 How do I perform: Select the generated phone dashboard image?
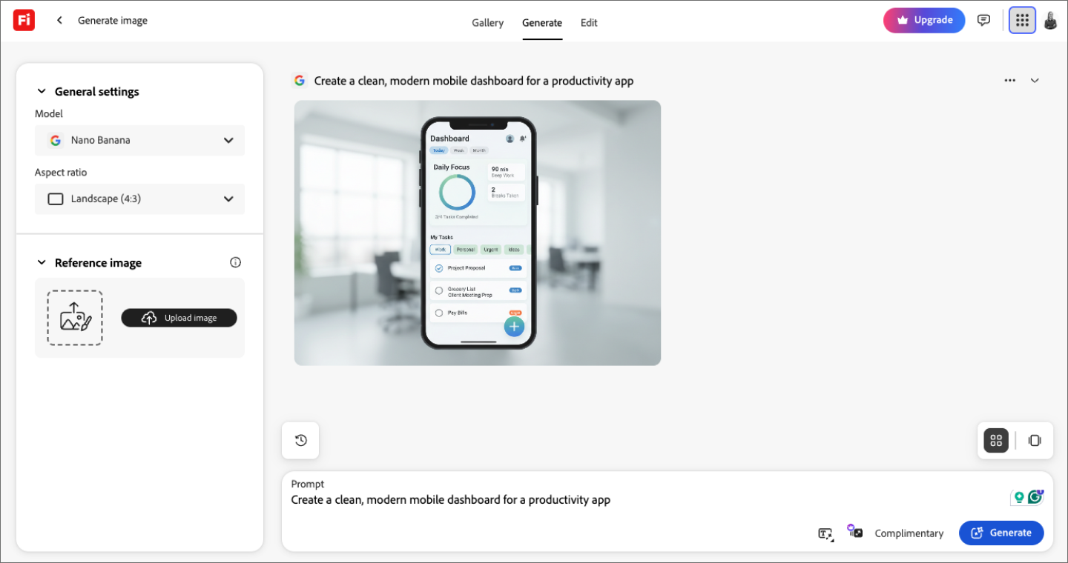[477, 233]
